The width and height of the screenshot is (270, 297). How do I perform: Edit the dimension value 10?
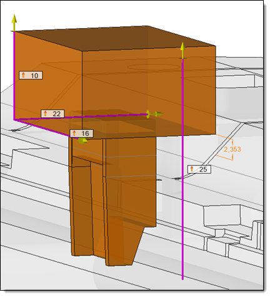(34, 75)
